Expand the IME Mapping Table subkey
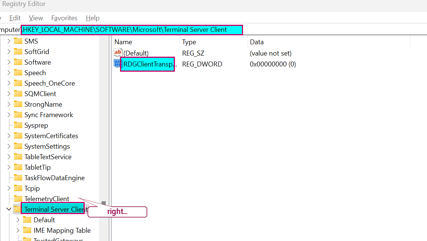The width and height of the screenshot is (427, 241). [x=18, y=230]
